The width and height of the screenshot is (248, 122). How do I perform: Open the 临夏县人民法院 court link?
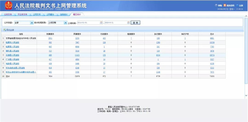12,47
